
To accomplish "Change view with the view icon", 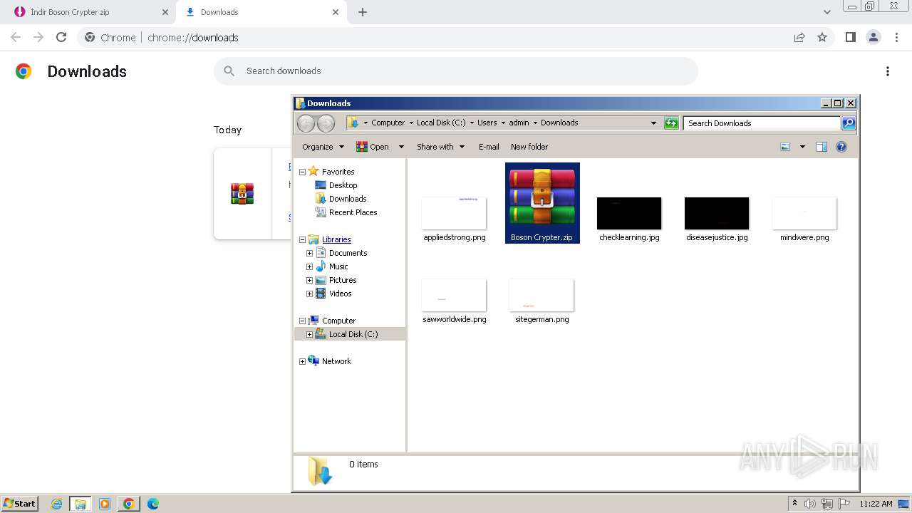I will click(x=785, y=147).
